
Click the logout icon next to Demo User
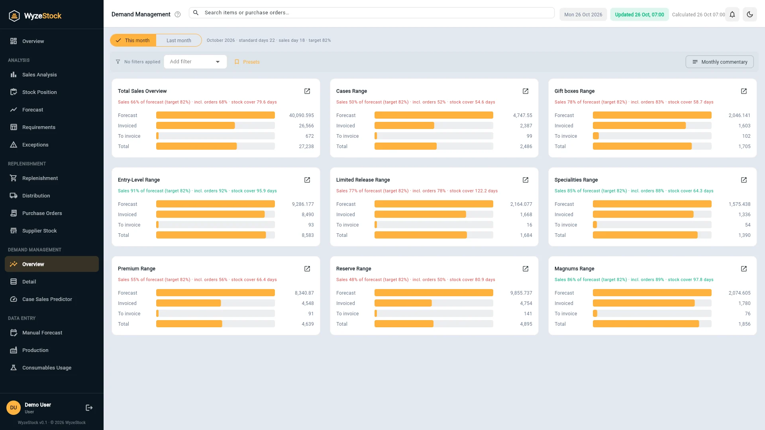[89, 408]
